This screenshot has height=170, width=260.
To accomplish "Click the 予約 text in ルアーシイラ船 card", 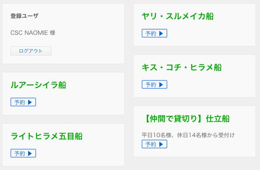I will [20, 102].
